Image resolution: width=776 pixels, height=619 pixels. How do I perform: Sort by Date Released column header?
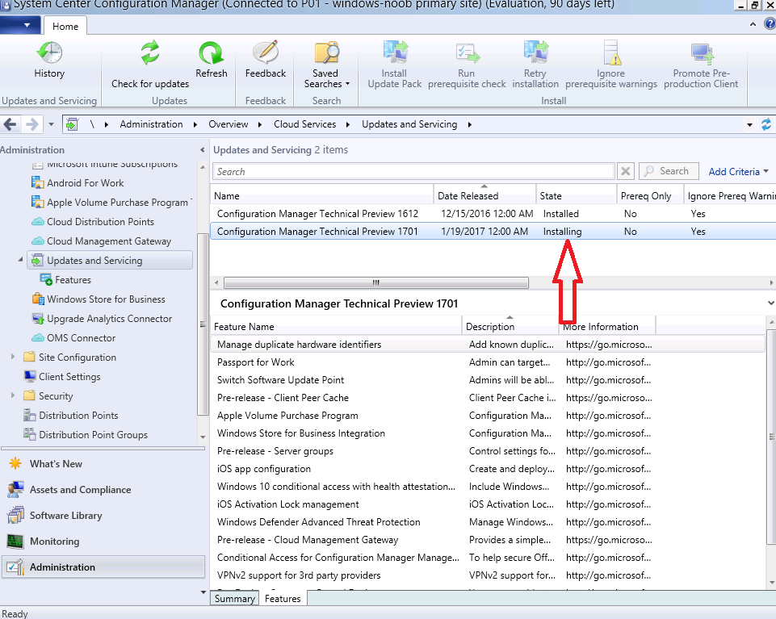point(484,195)
